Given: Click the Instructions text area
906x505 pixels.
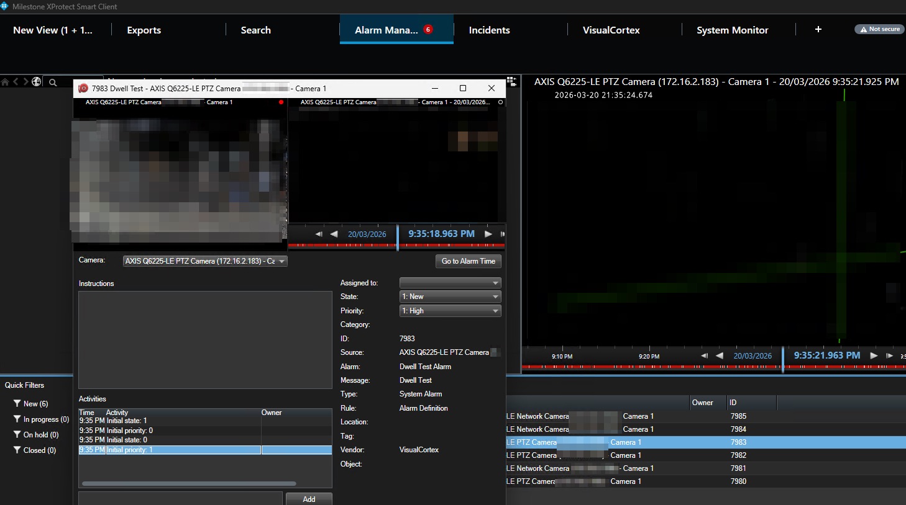Looking at the screenshot, I should coord(205,340).
